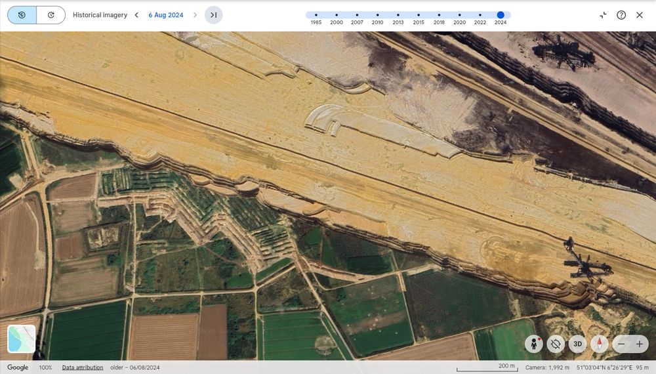The image size is (656, 374).
Task: Select 2013 on the timeline
Action: (398, 15)
